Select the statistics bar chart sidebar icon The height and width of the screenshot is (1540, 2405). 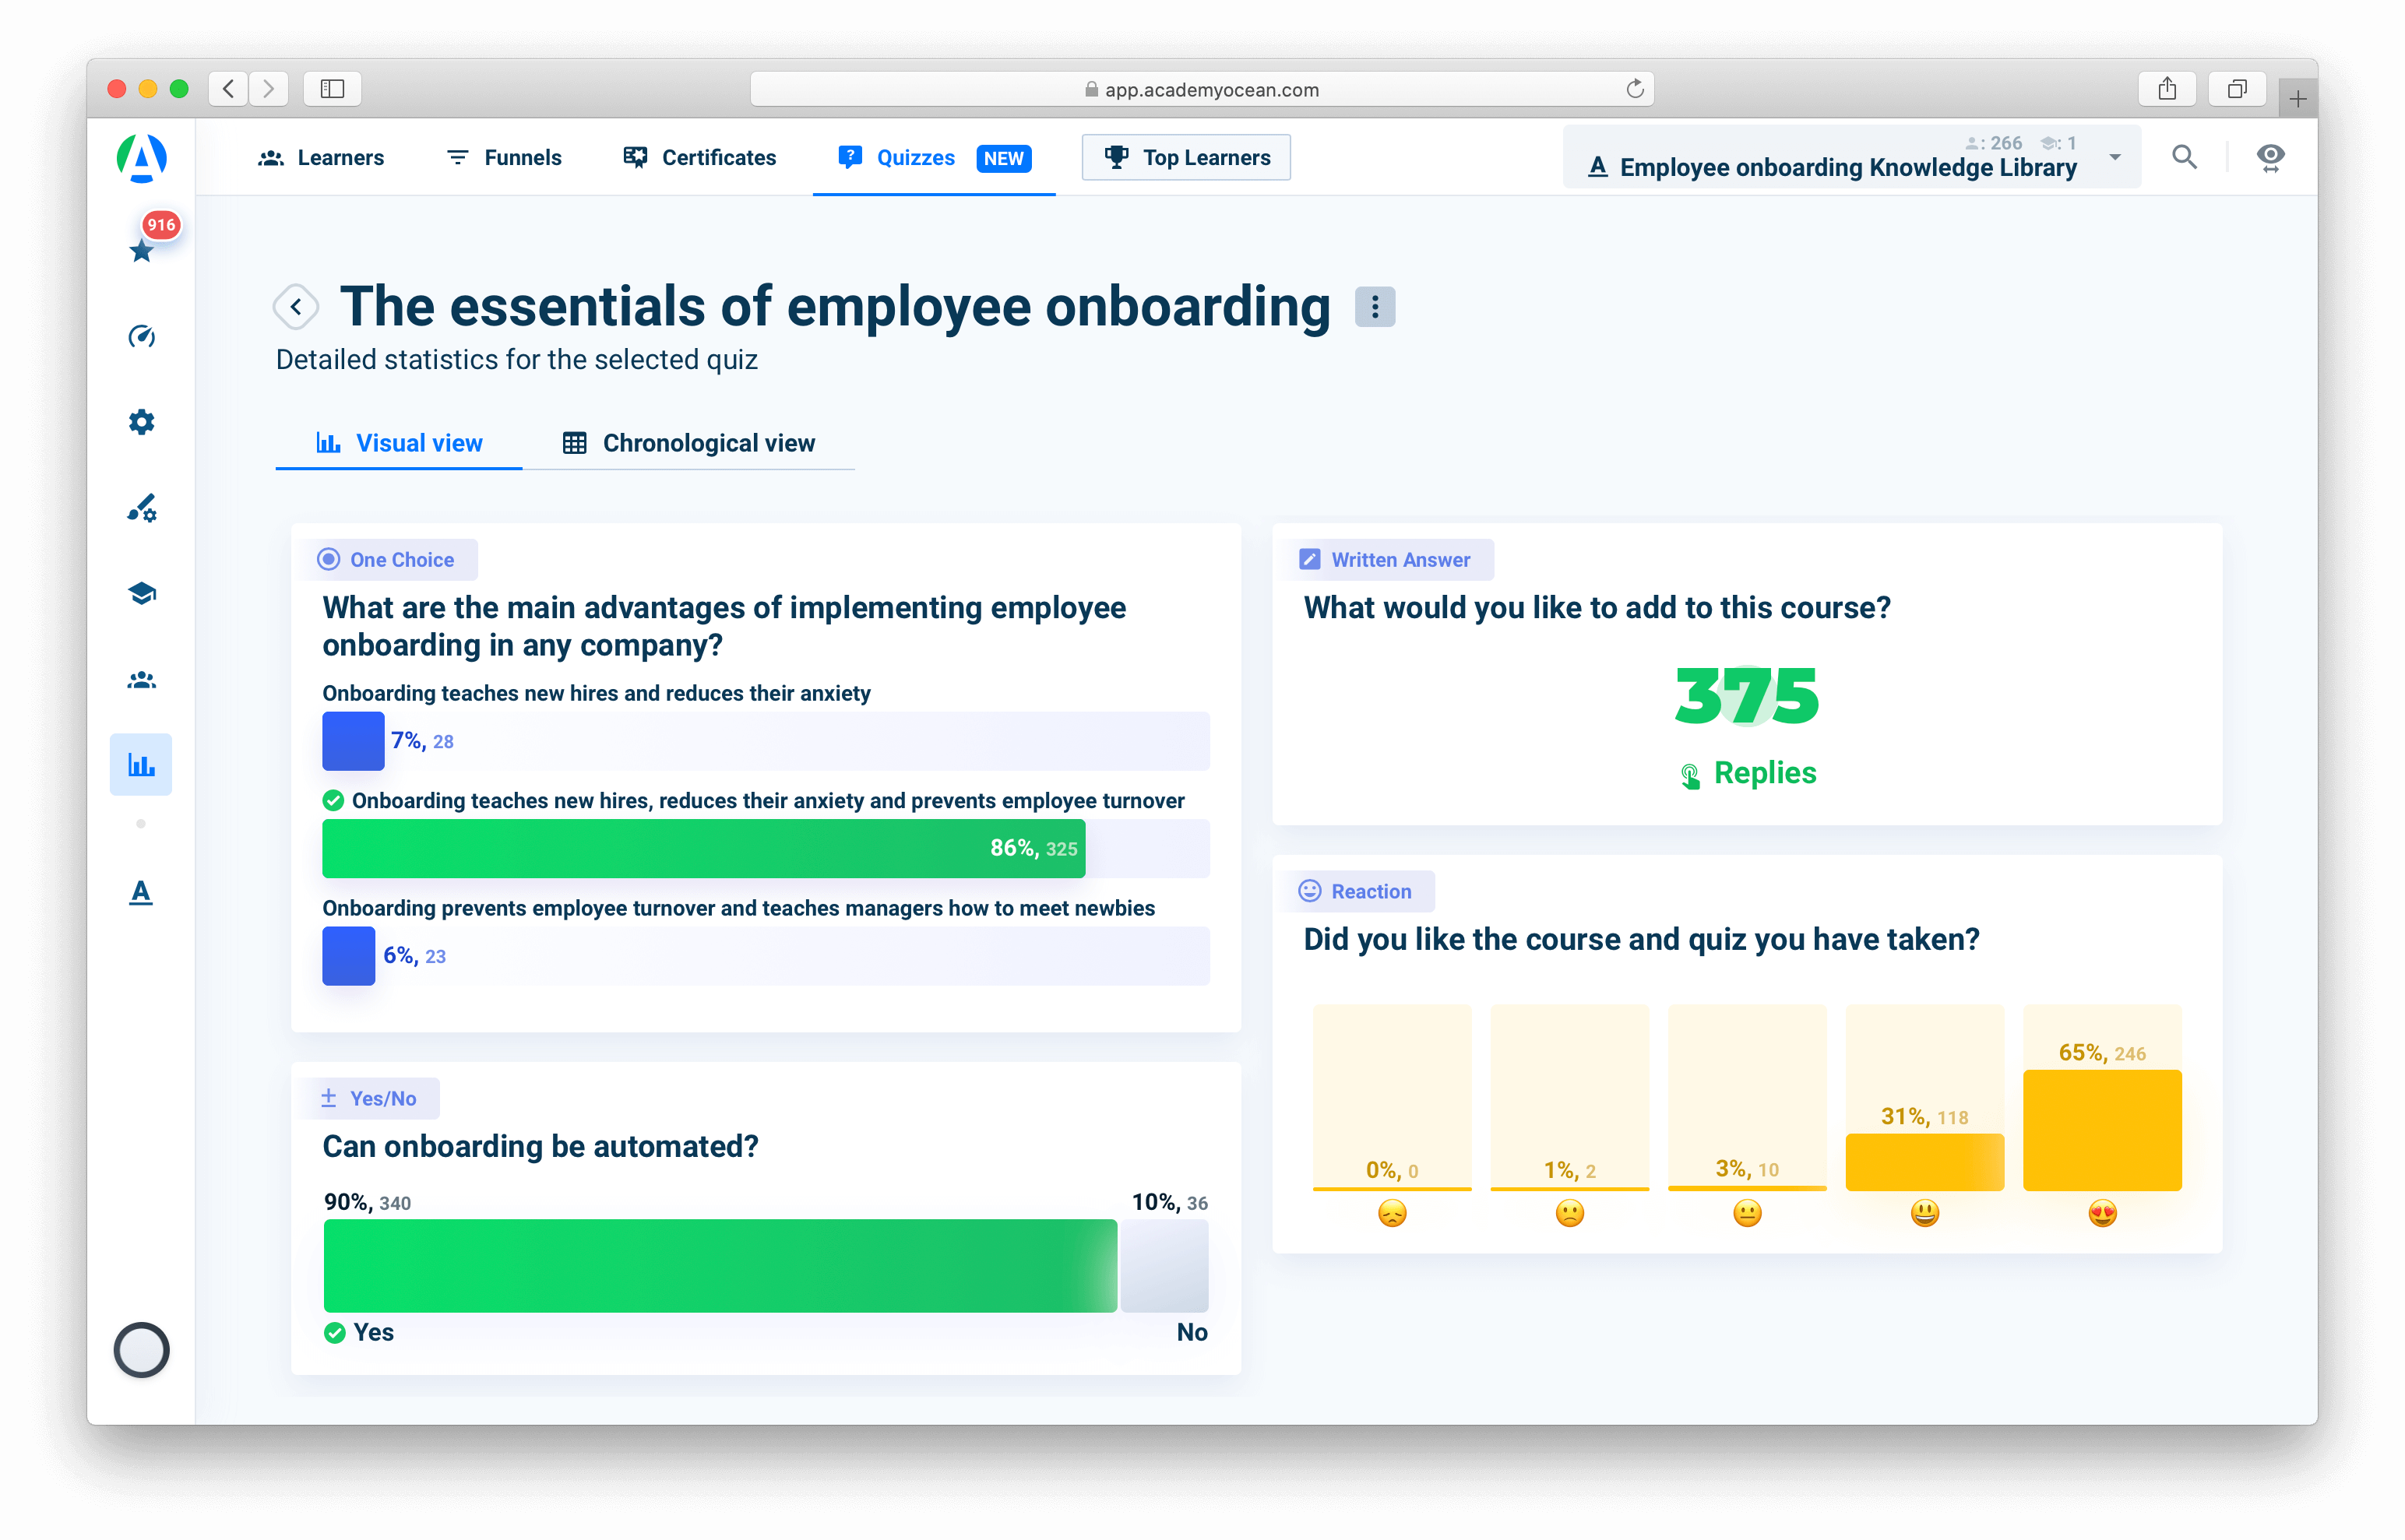tap(141, 765)
